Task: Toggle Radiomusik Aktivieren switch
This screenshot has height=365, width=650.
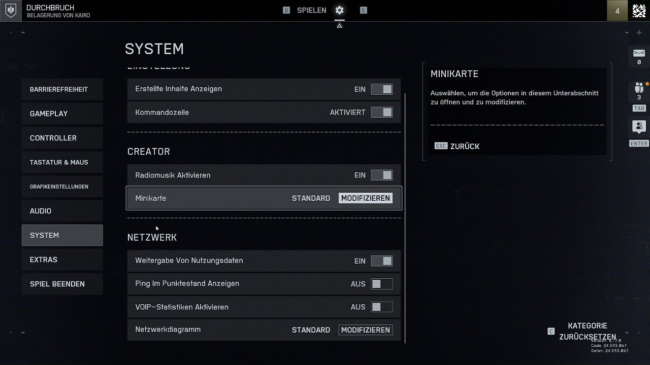Action: coord(381,175)
